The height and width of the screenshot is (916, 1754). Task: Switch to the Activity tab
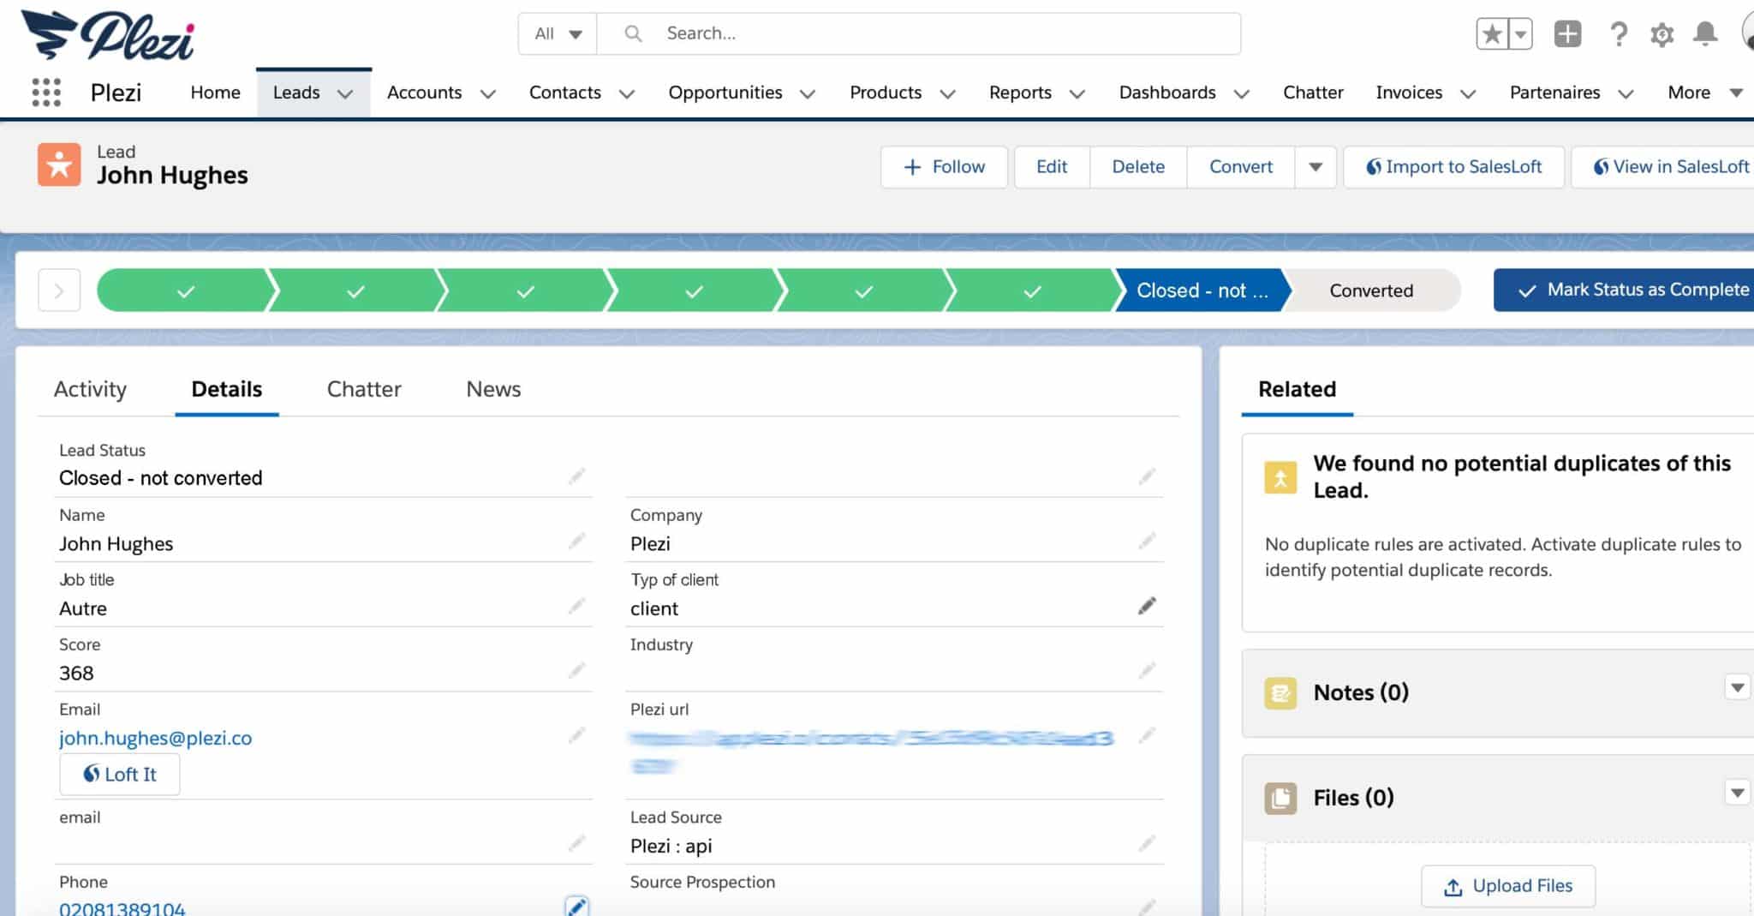pos(90,389)
